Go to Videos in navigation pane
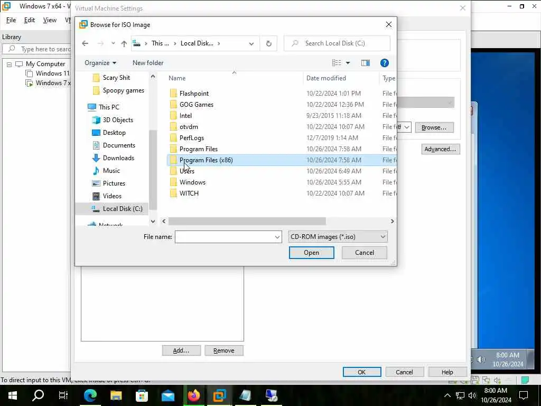This screenshot has width=541, height=406. (x=112, y=196)
